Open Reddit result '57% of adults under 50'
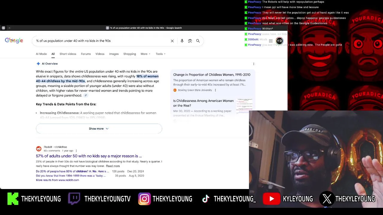 tap(89, 156)
